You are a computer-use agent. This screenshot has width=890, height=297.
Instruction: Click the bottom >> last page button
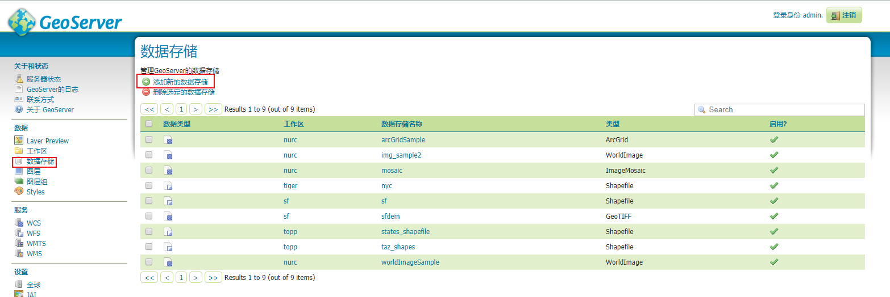pos(213,277)
